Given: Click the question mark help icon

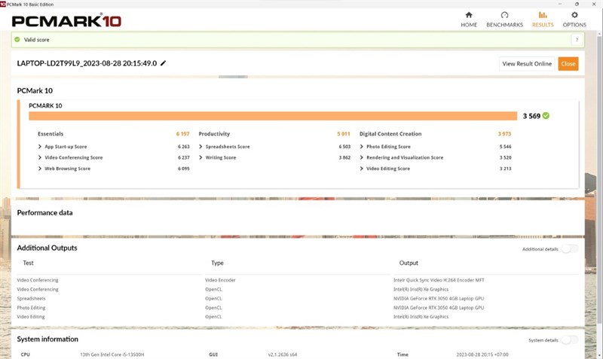Looking at the screenshot, I should [577, 40].
